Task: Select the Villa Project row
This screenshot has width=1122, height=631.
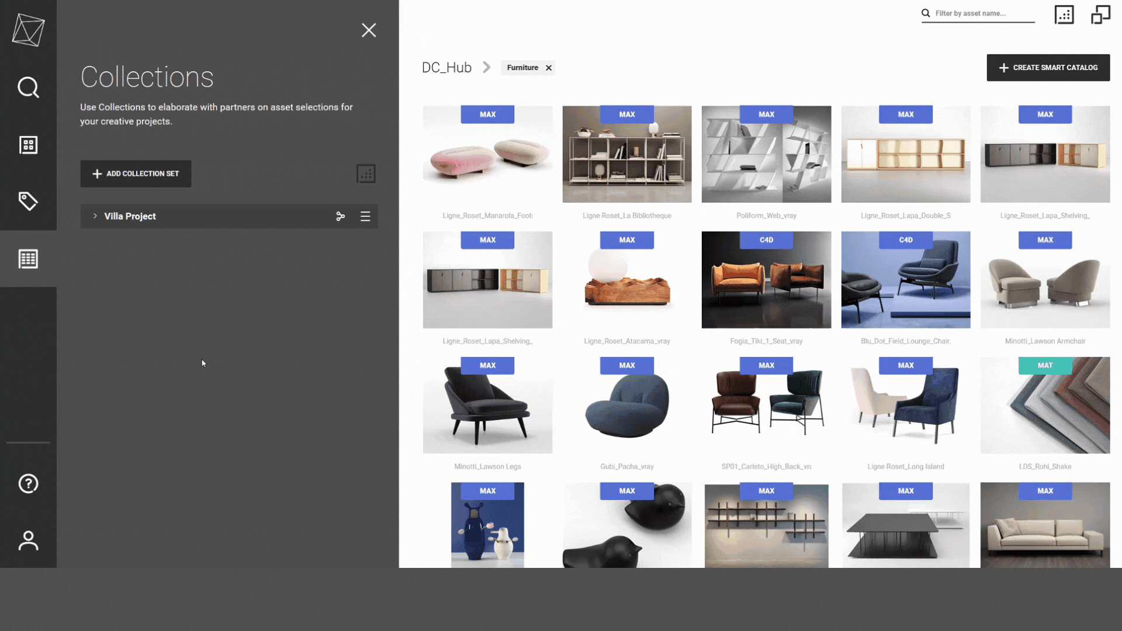Action: point(229,216)
